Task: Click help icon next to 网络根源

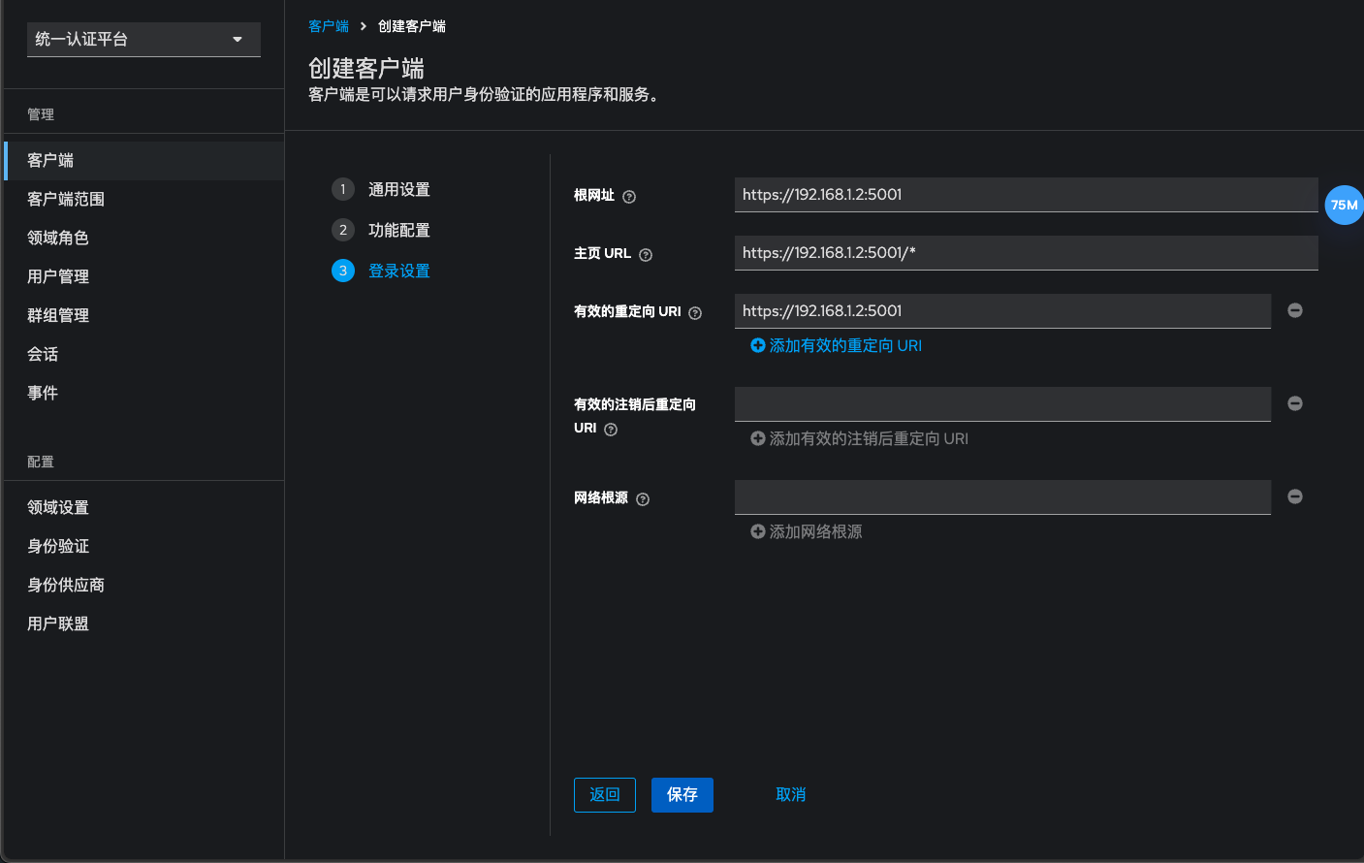Action: tap(643, 499)
